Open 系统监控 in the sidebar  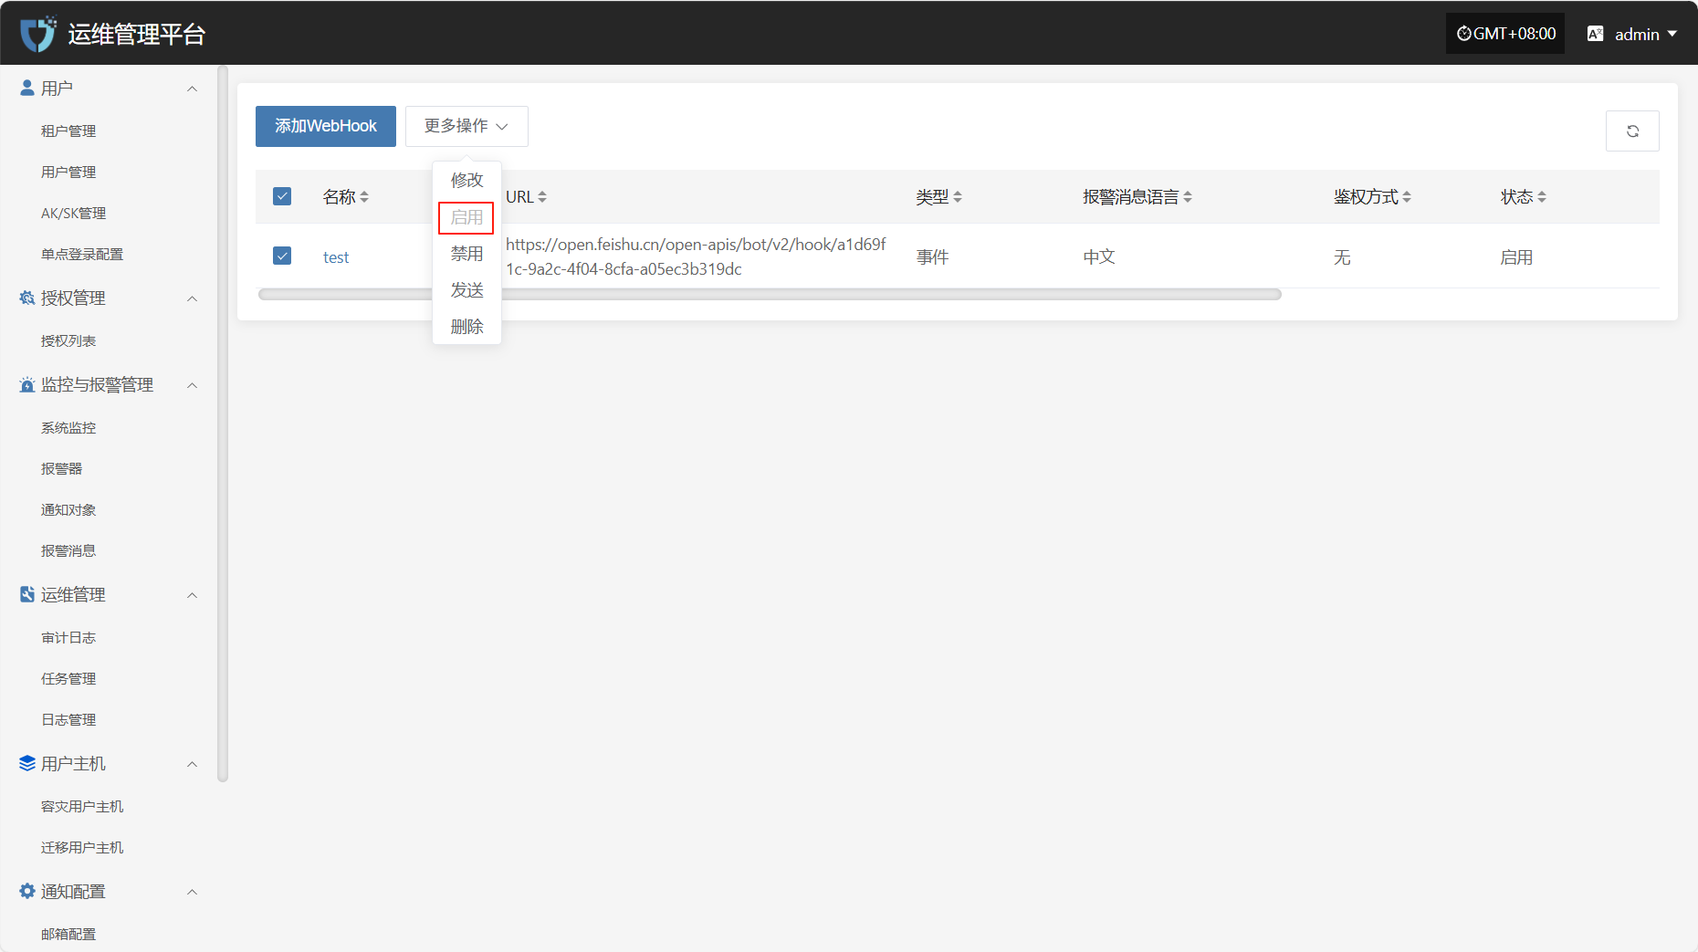(x=68, y=427)
